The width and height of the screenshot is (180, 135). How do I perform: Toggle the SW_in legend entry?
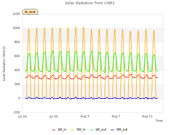[78, 129]
